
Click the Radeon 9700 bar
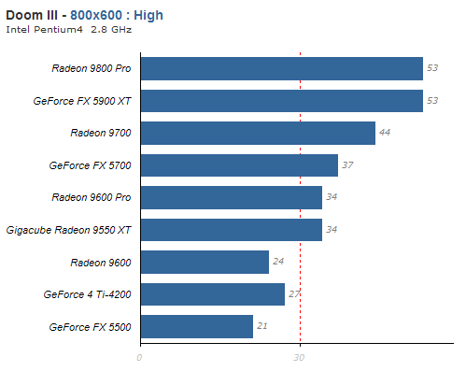pos(258,133)
